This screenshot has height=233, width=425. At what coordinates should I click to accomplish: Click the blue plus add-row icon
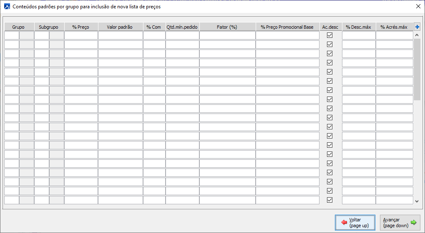click(417, 27)
